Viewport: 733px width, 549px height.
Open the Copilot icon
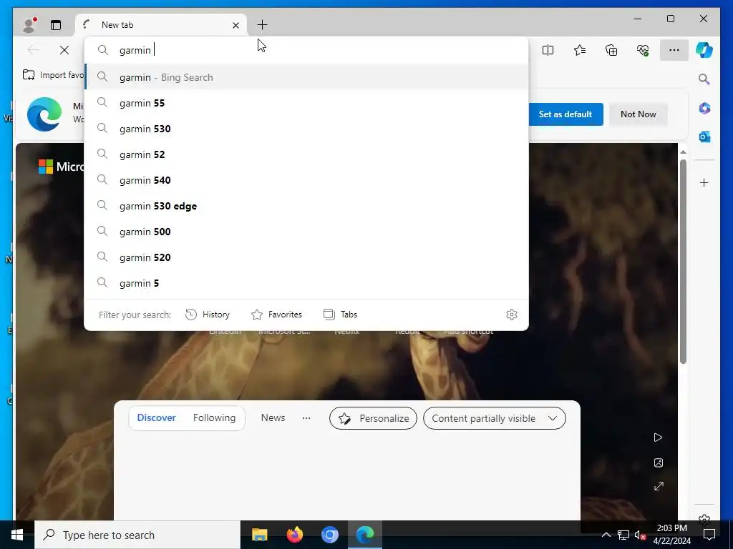point(704,50)
